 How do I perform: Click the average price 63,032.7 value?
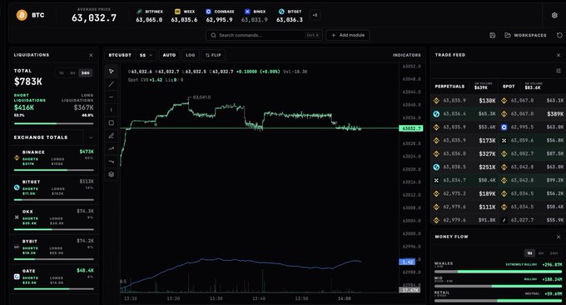tap(94, 18)
